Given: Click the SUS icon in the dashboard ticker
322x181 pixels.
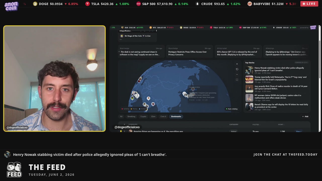Looking at the screenshot, I should click(x=123, y=28).
